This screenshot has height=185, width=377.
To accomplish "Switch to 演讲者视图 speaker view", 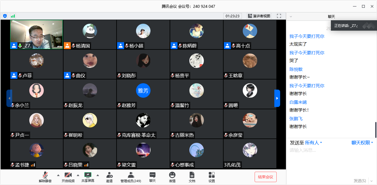I will click(x=259, y=16).
